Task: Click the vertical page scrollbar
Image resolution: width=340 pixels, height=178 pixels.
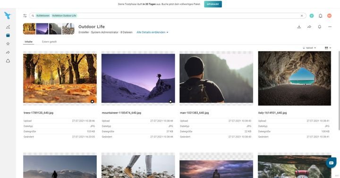Action: [x=339, y=90]
